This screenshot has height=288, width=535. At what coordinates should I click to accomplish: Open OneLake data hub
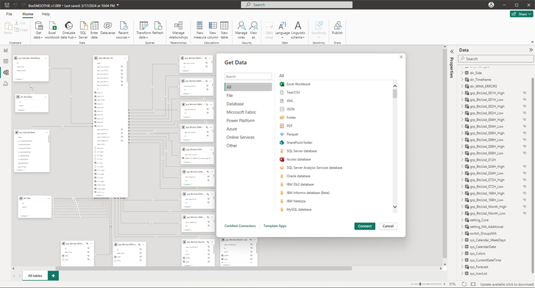[68, 30]
